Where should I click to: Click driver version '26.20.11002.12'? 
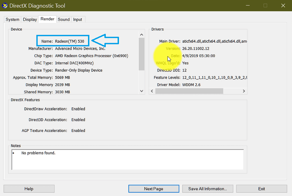pyautogui.click(x=196, y=48)
